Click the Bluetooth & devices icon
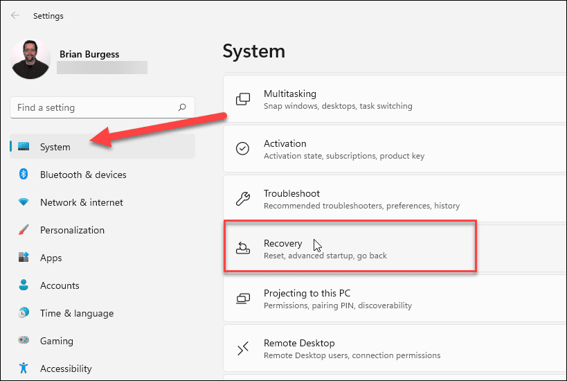 24,175
